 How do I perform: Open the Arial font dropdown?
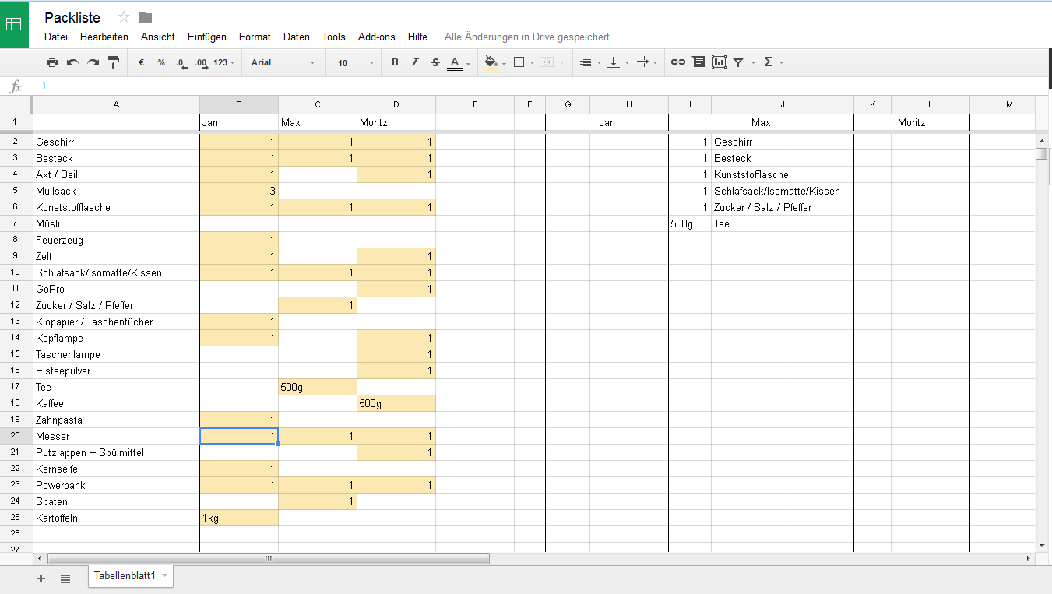(x=283, y=62)
